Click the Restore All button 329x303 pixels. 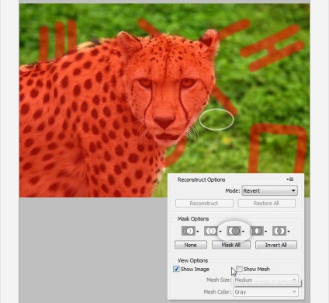pos(266,203)
